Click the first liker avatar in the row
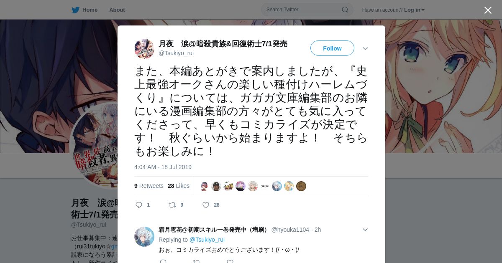Image resolution: width=502 pixels, height=263 pixels. coord(204,186)
